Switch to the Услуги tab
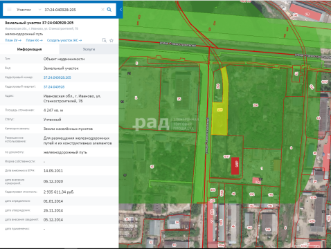The height and width of the screenshot is (249, 331). coord(89,49)
